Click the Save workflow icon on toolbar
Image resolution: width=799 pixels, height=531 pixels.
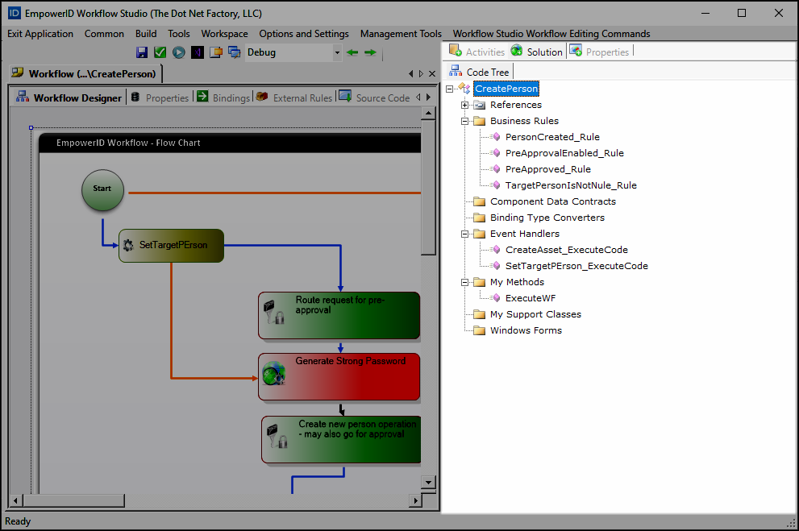(142, 52)
